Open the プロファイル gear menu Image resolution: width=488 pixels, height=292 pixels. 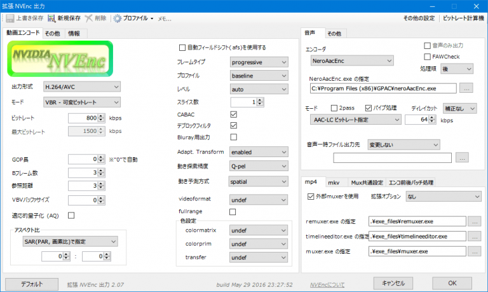click(133, 18)
